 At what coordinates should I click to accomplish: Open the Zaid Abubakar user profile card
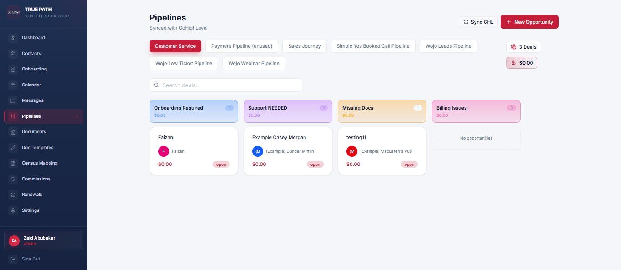(44, 240)
